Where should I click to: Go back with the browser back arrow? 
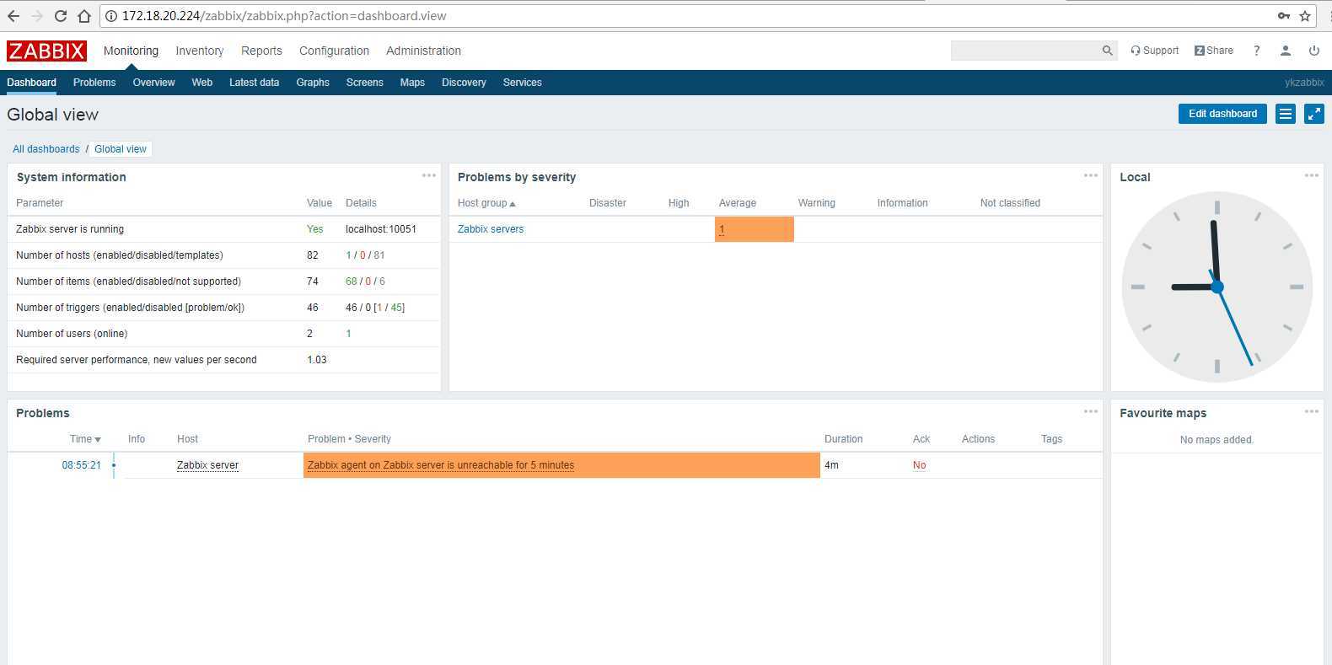point(13,16)
